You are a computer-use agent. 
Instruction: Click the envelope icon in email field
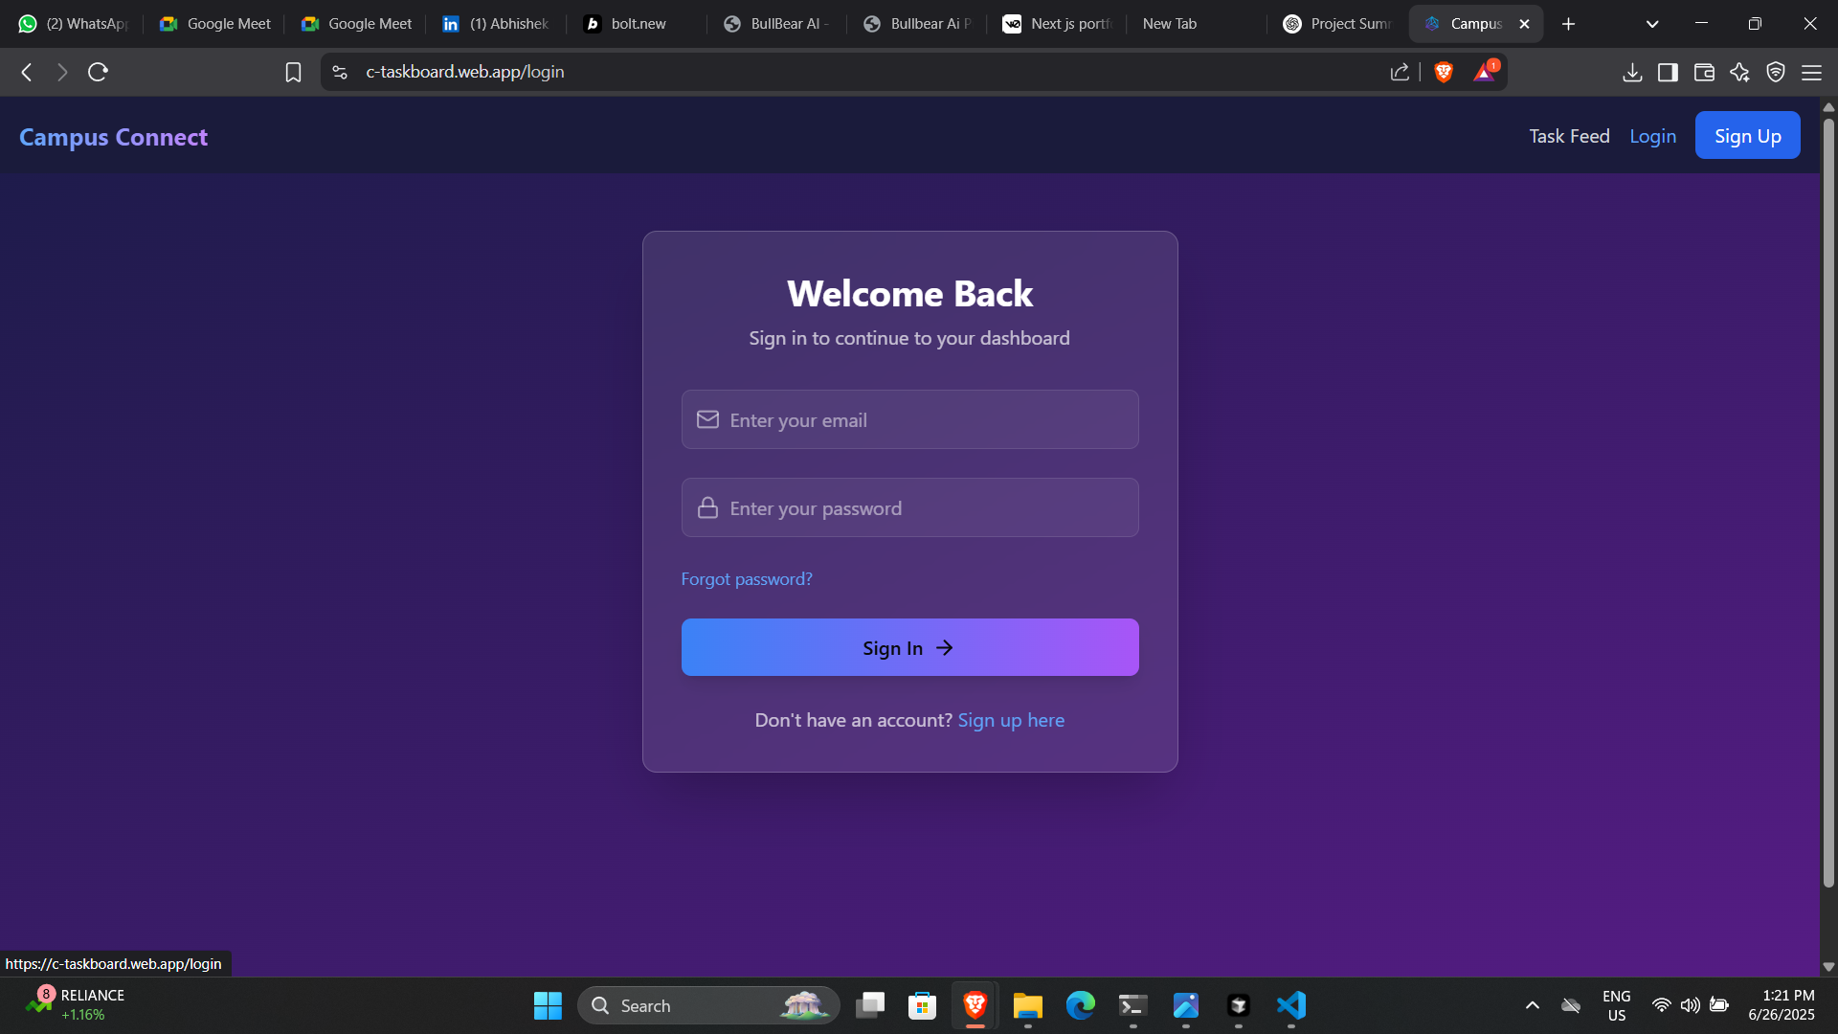click(x=707, y=419)
